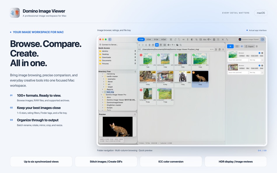Click the horizontal flip arrows icon
Screen dimensions: 277x173
[x=183, y=39]
